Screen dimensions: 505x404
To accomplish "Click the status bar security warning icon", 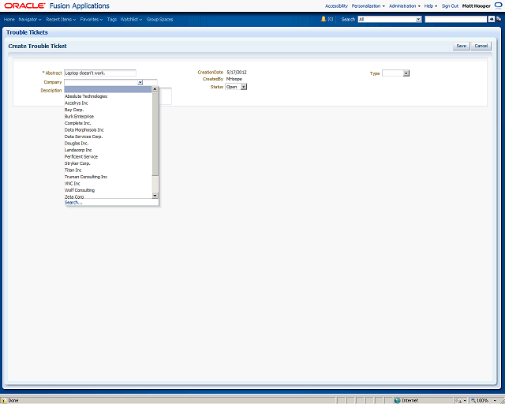I will click(x=3, y=401).
